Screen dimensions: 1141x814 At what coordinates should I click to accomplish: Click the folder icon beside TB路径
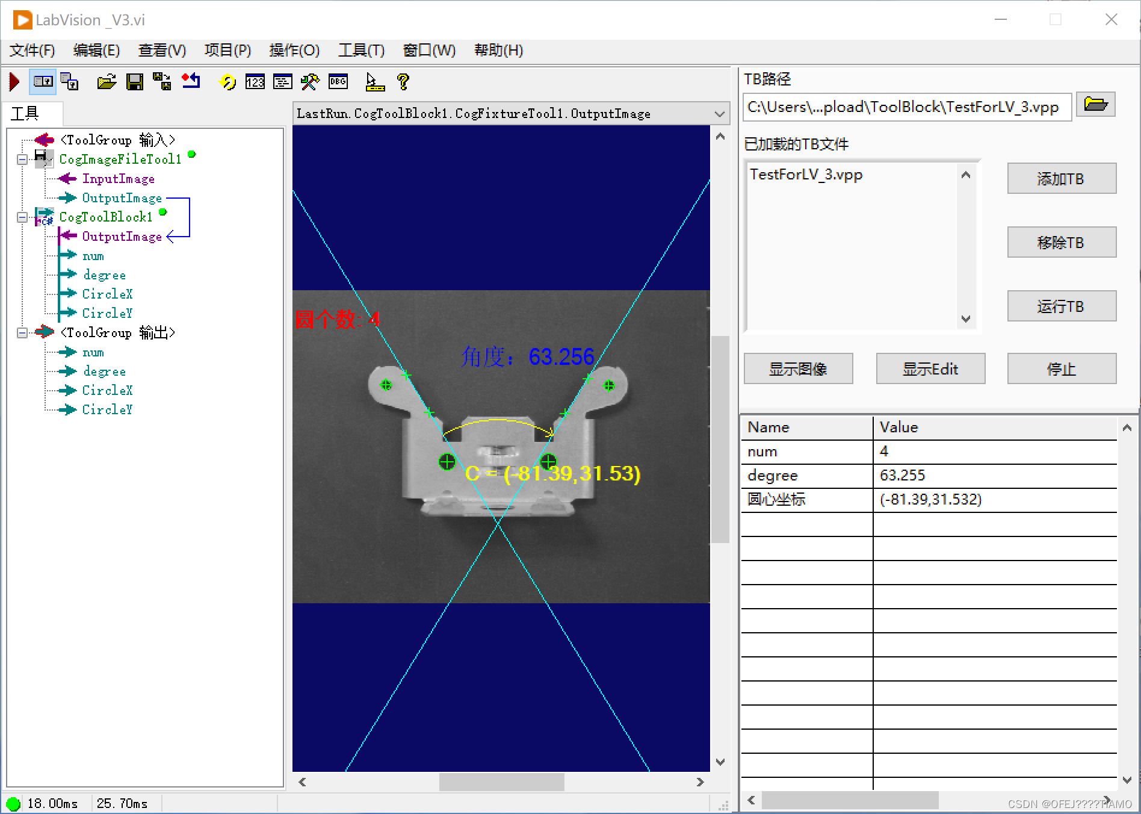[x=1096, y=104]
